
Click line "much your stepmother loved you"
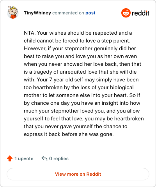point(82,111)
